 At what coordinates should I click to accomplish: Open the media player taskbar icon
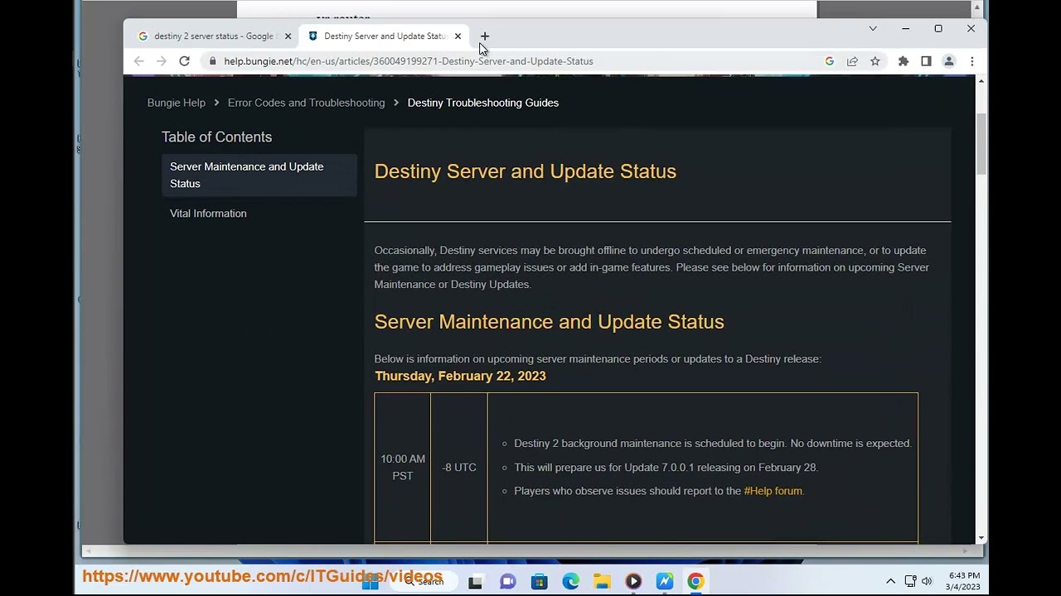point(633,582)
